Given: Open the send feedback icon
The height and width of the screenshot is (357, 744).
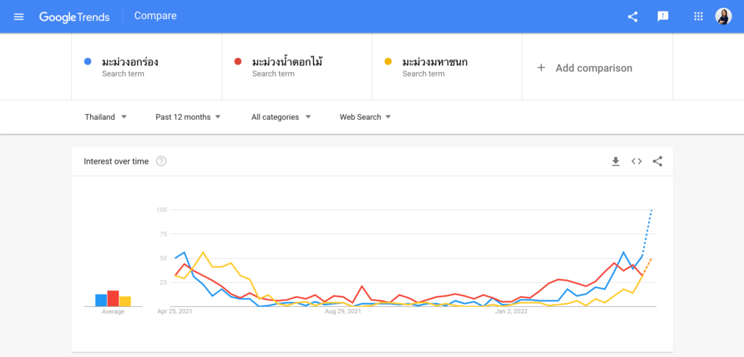Looking at the screenshot, I should pos(663,17).
